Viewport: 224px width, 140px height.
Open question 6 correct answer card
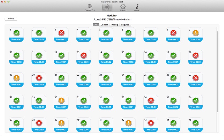128,34
